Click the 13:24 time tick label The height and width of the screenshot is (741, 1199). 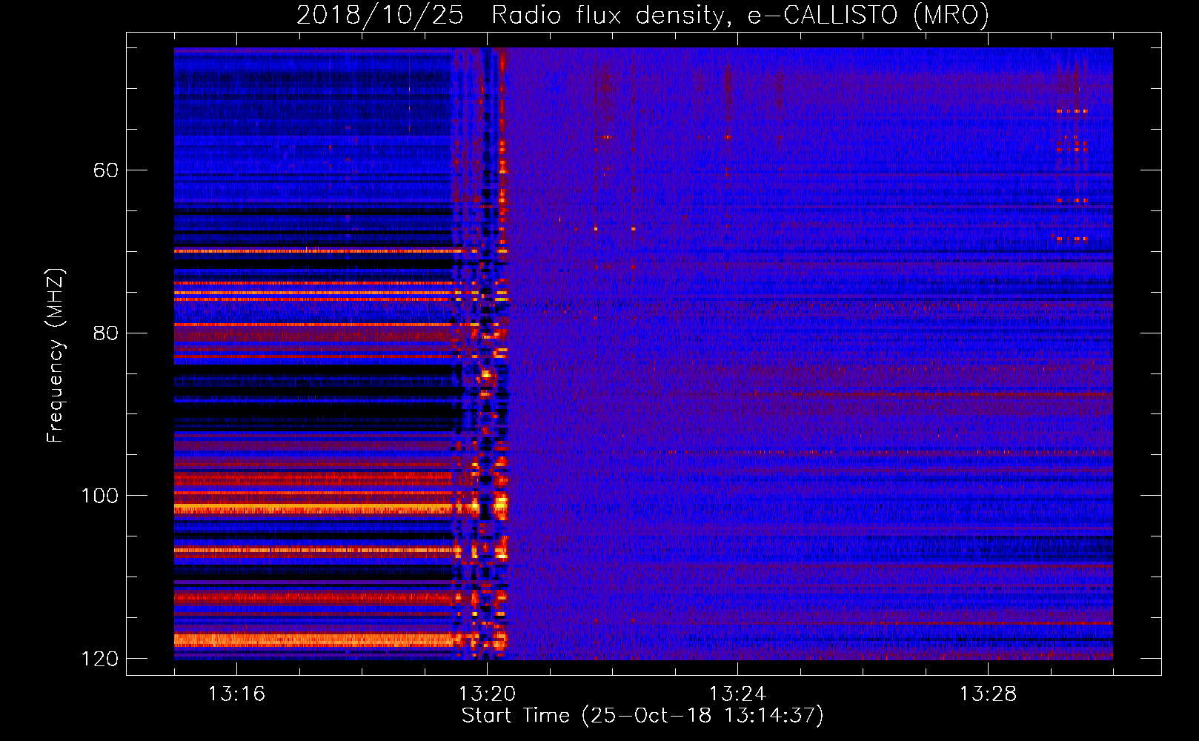pos(738,694)
